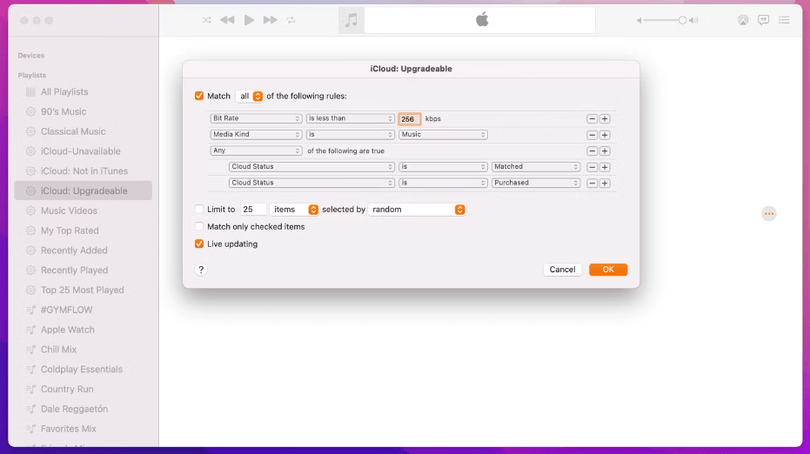The height and width of the screenshot is (454, 810).
Task: Open All Playlists in sidebar
Action: coord(84,92)
